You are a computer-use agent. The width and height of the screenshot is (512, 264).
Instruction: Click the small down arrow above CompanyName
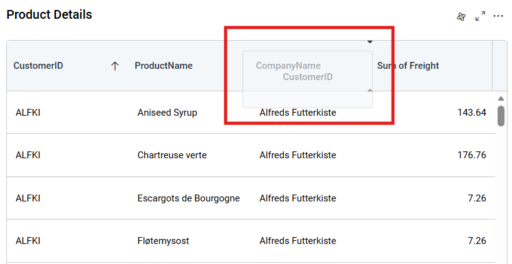click(x=370, y=41)
